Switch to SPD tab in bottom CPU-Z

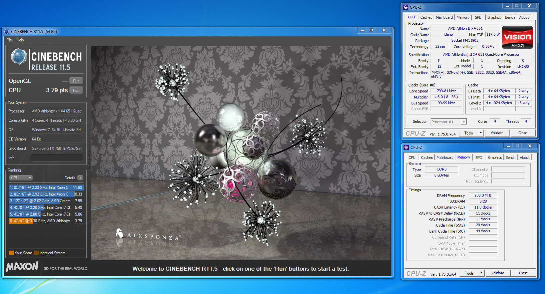[479, 158]
